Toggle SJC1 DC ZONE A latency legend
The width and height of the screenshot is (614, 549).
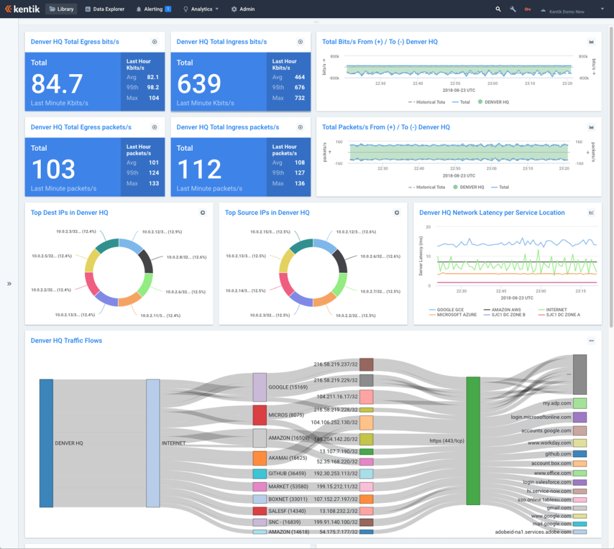pos(559,314)
